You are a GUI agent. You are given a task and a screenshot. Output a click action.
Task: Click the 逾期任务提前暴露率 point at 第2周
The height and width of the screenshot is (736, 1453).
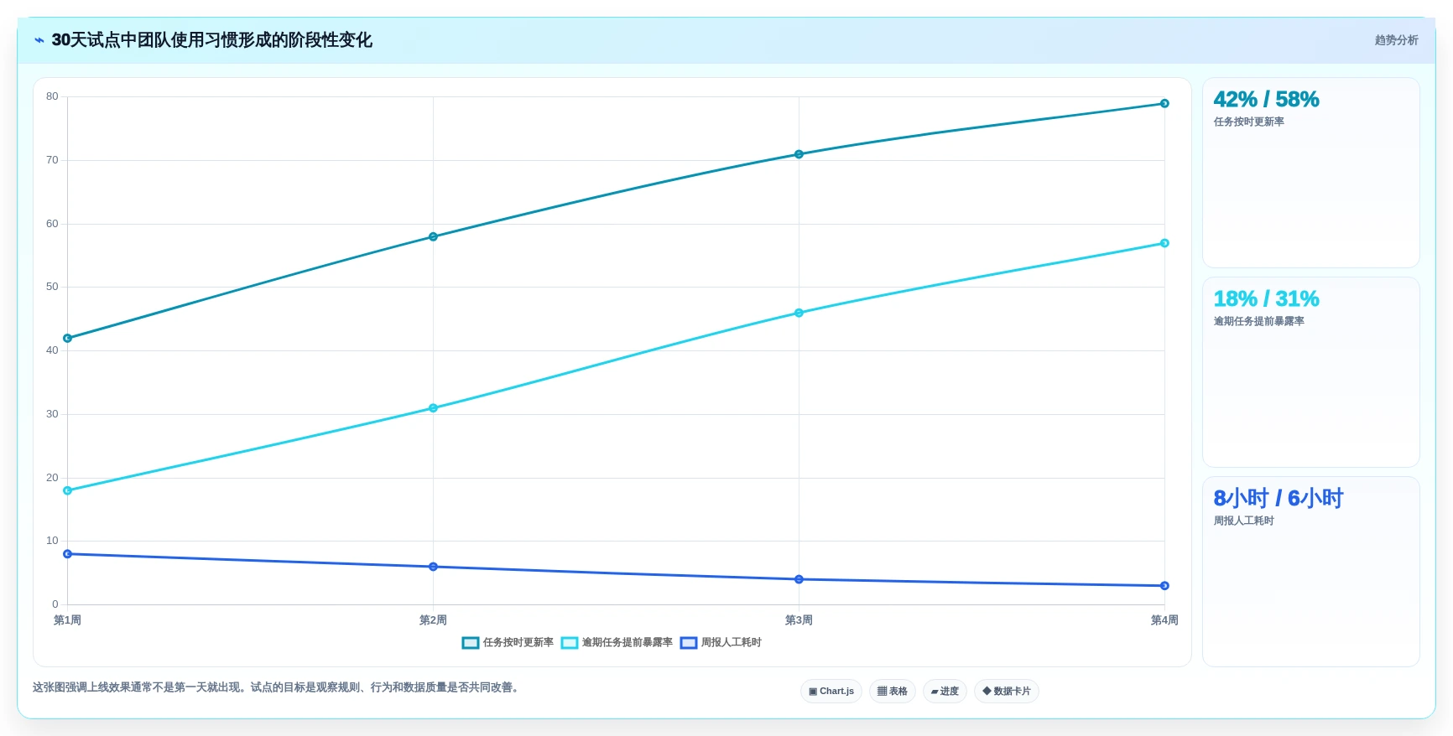(433, 408)
